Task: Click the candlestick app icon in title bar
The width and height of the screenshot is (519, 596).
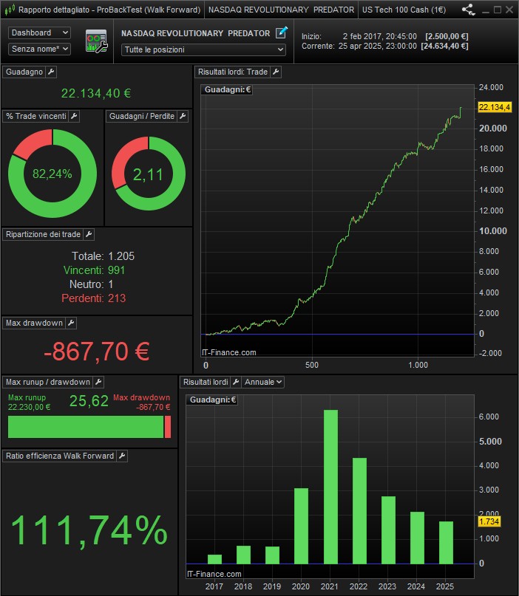Action: coord(10,10)
